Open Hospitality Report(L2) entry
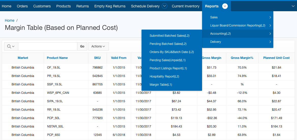Viewport: 297px width, 140px height. (x=164, y=77)
